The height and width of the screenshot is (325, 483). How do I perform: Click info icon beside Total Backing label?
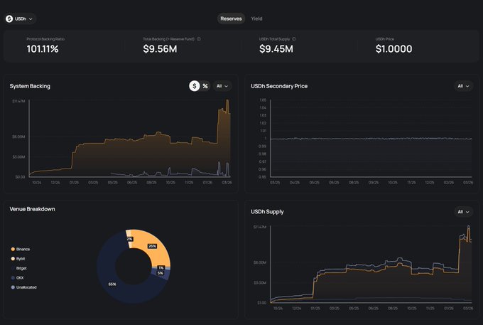pyautogui.click(x=198, y=39)
